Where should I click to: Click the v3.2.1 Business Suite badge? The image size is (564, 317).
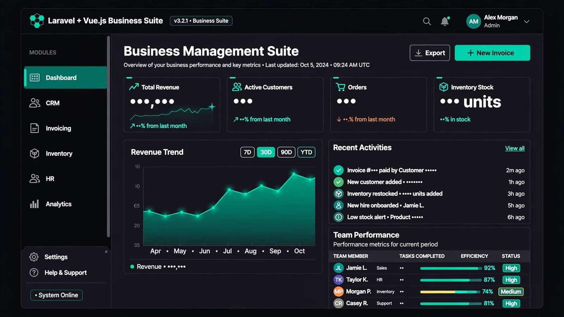coord(201,21)
